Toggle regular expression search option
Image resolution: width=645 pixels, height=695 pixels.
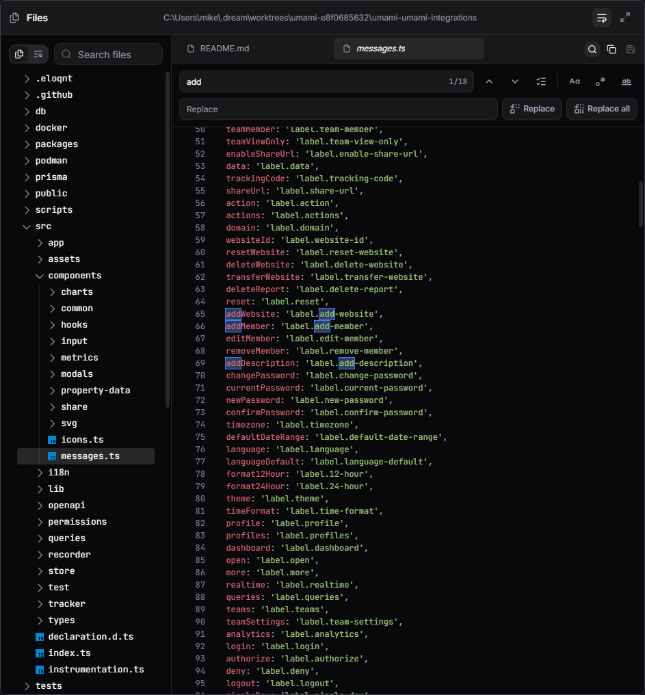click(601, 81)
